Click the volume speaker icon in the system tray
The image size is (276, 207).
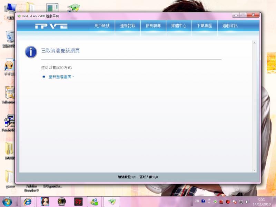[247, 202]
